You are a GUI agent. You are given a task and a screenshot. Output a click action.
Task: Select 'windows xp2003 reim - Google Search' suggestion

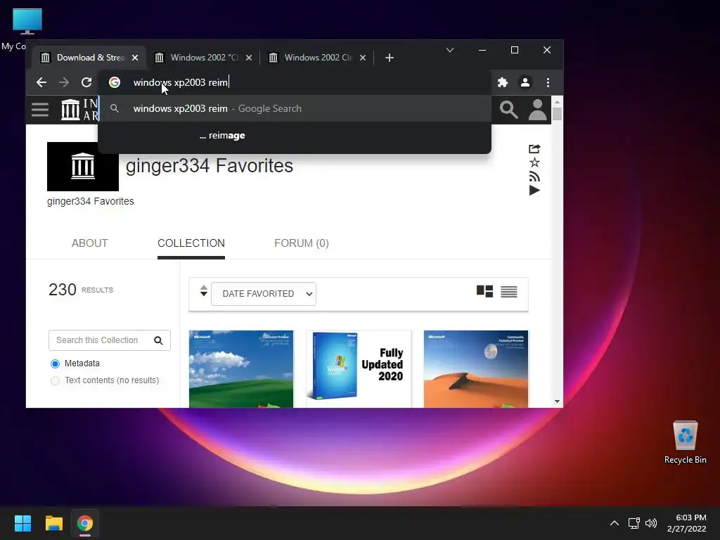click(x=295, y=108)
